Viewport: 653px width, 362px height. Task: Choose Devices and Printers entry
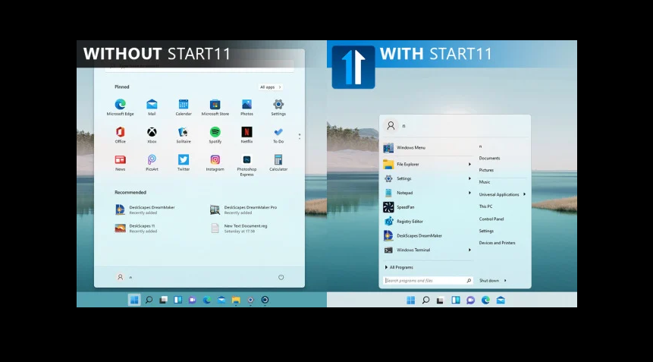pyautogui.click(x=497, y=243)
